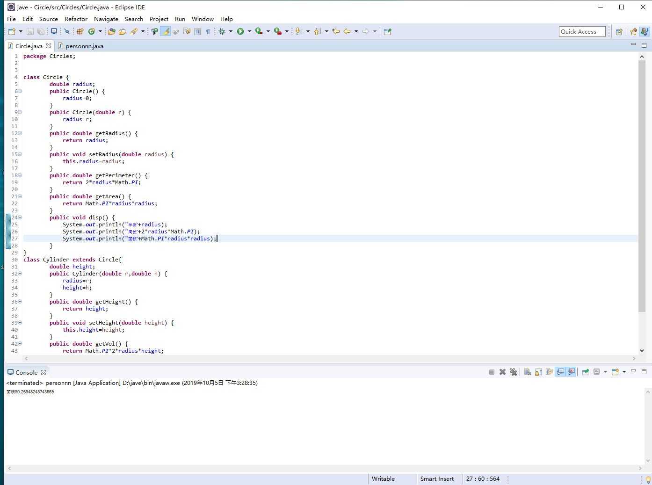
Task: Run the program with green Run button
Action: click(240, 31)
